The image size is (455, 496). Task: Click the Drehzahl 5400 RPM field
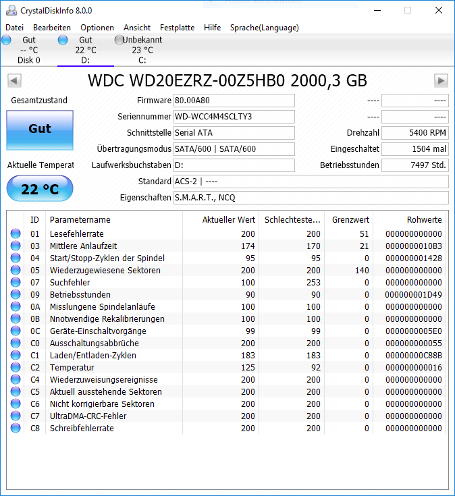[x=415, y=133]
